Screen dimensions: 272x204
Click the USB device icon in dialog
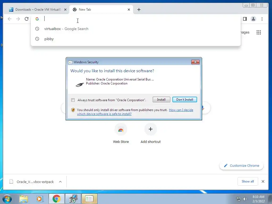click(x=80, y=85)
